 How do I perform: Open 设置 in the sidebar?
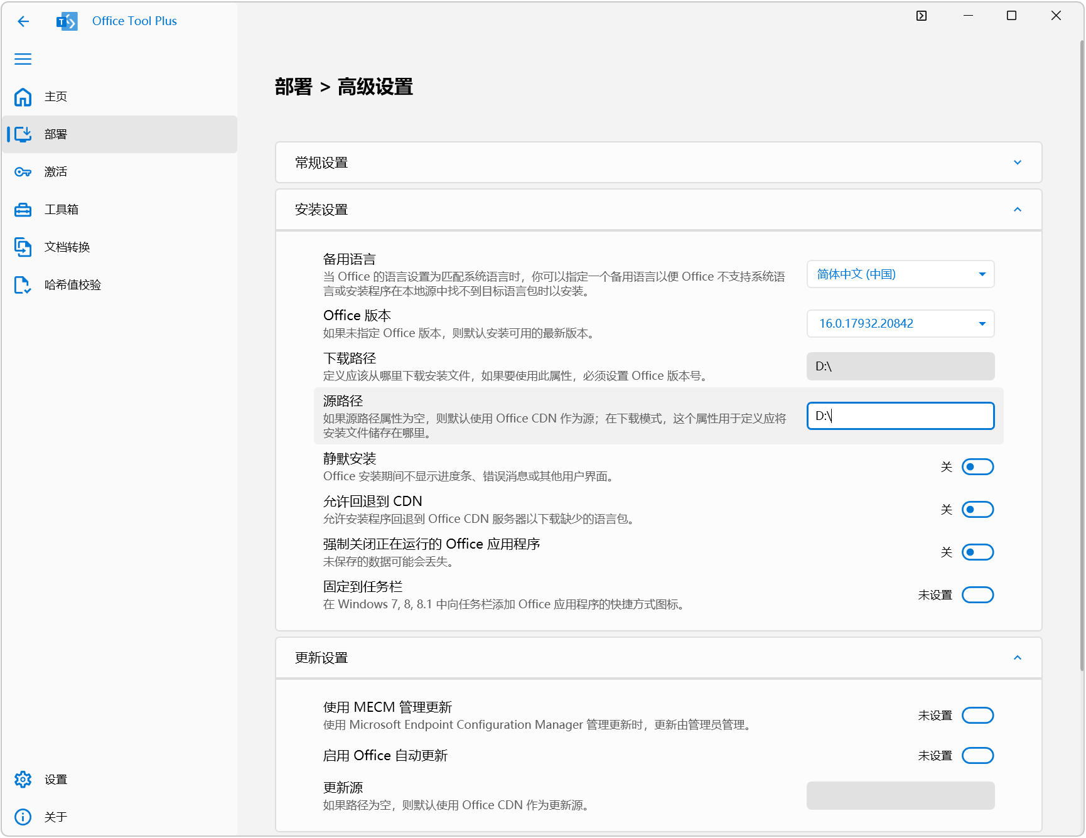point(119,780)
